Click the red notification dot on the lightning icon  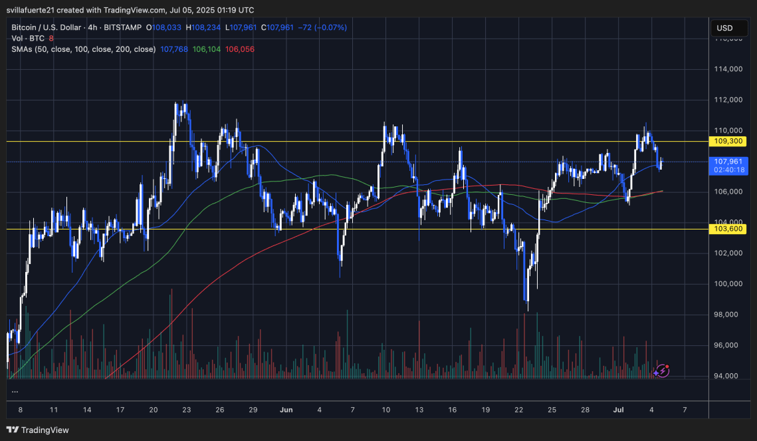(x=666, y=366)
